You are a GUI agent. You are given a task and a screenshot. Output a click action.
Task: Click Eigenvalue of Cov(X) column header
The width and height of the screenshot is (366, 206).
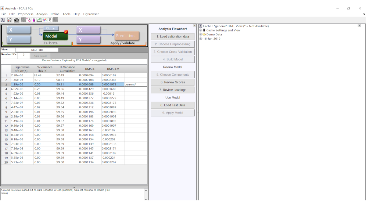22,69
